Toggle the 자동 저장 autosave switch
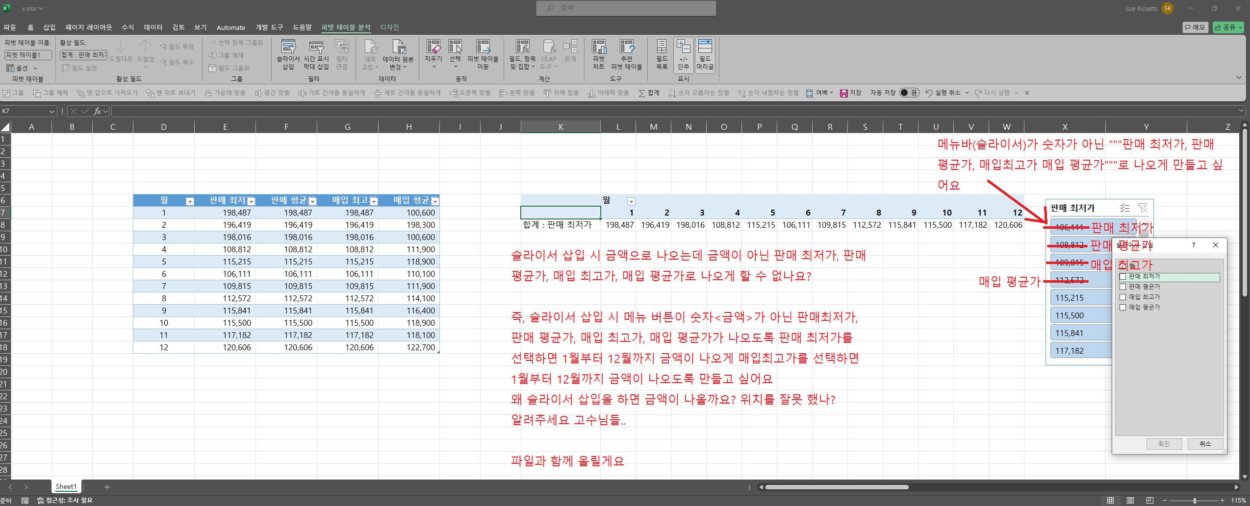The width and height of the screenshot is (1250, 506). click(x=909, y=93)
